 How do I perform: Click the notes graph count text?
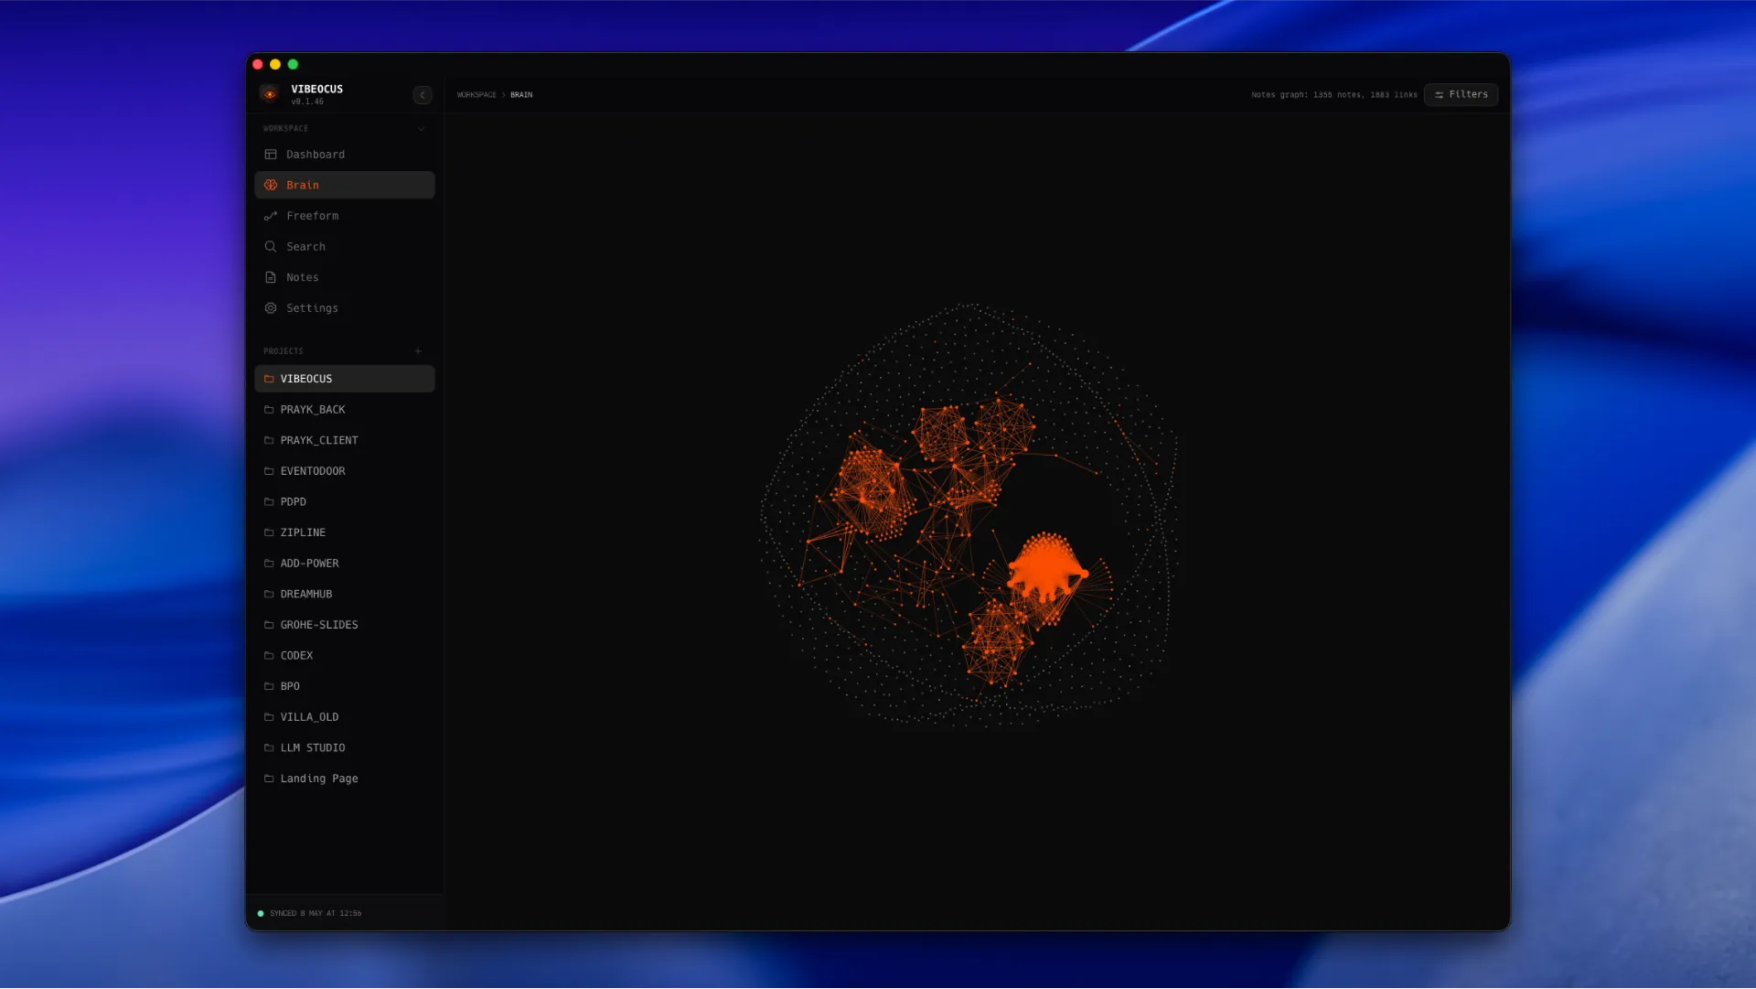1333,95
